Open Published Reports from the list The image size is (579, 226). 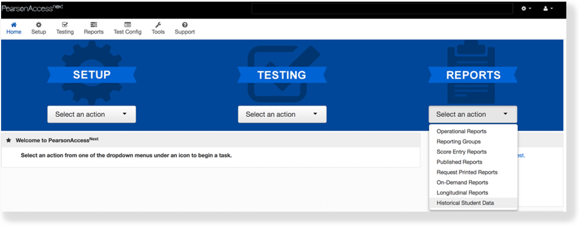tap(459, 162)
